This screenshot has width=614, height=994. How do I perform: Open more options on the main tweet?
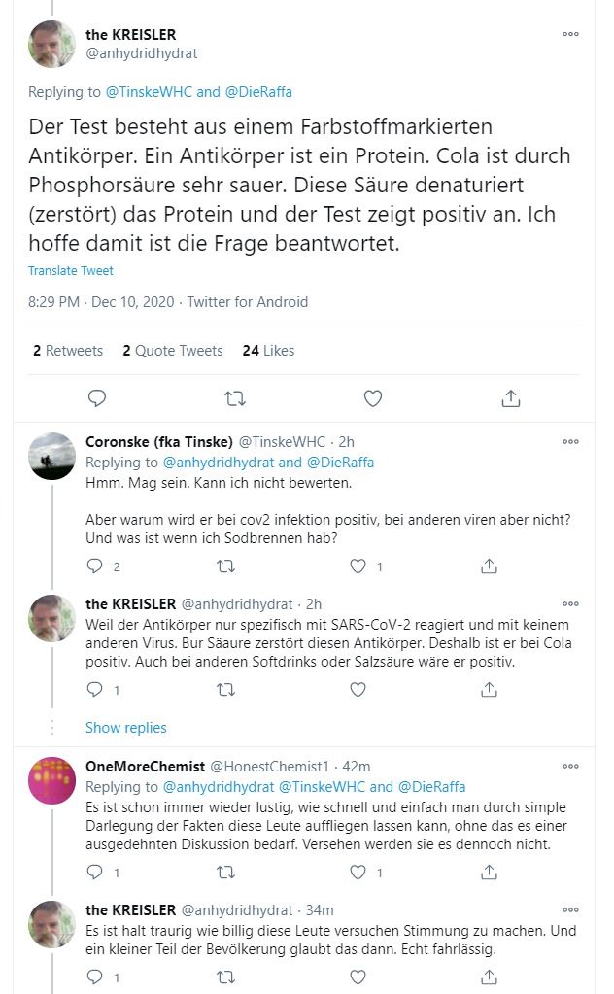point(570,35)
